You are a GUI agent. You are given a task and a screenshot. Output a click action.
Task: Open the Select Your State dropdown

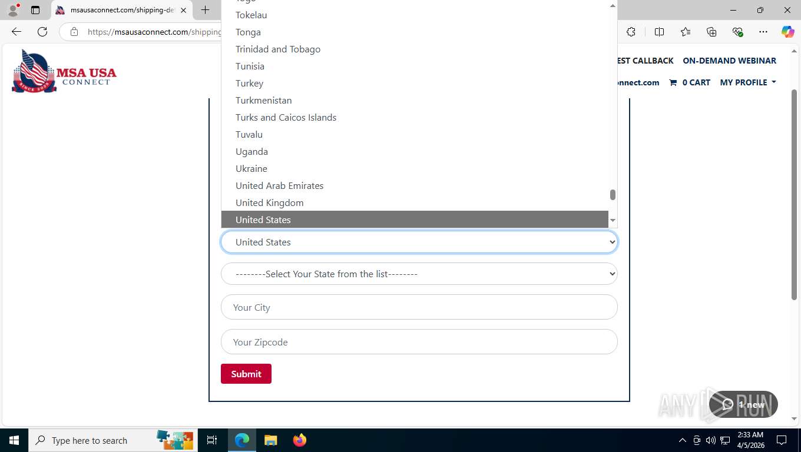point(419,274)
